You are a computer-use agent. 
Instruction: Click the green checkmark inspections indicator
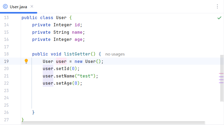click(x=219, y=18)
